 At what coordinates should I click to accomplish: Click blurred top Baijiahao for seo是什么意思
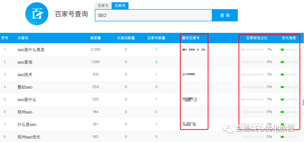194,50
